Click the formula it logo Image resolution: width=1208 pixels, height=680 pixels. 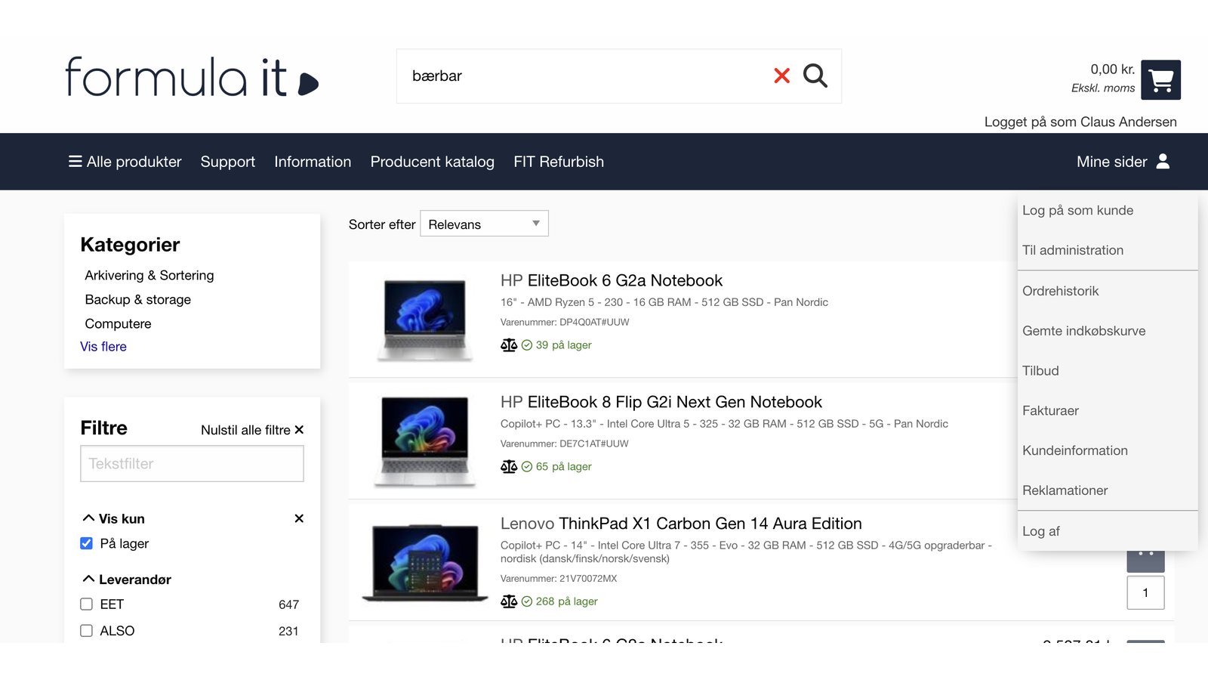(x=192, y=77)
